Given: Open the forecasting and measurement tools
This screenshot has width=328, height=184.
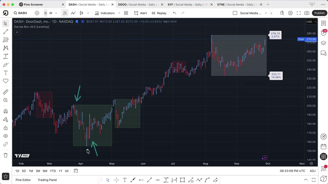Looking at the screenshot, I should [5, 56].
